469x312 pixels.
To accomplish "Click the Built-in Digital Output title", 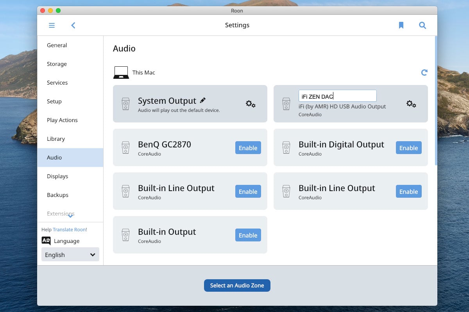I will tap(341, 144).
